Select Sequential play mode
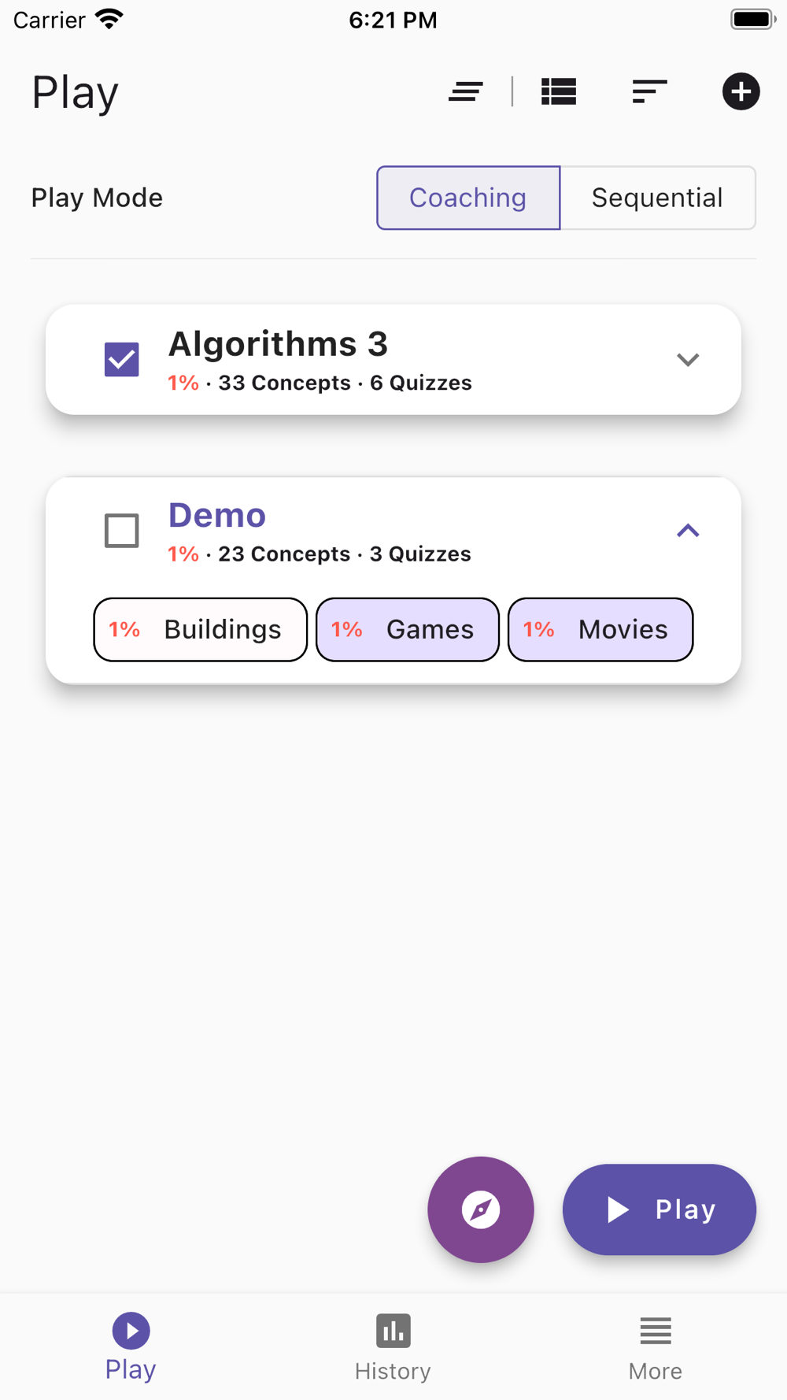Viewport: 787px width, 1400px height. coord(657,198)
